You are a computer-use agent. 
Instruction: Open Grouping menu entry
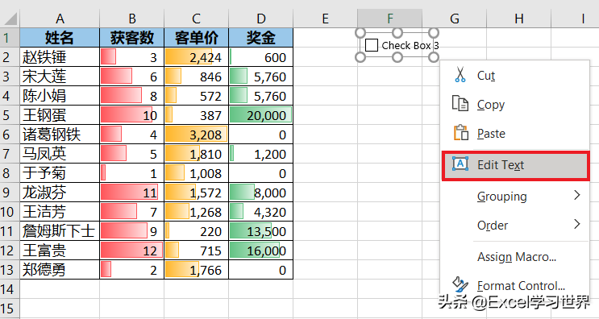tap(514, 196)
